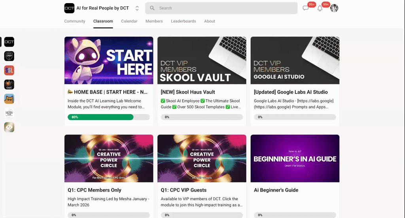The image size is (405, 218).
Task: Open the Creative Power Circle 'DCT VIP Guests' thumbnail
Action: click(202, 158)
